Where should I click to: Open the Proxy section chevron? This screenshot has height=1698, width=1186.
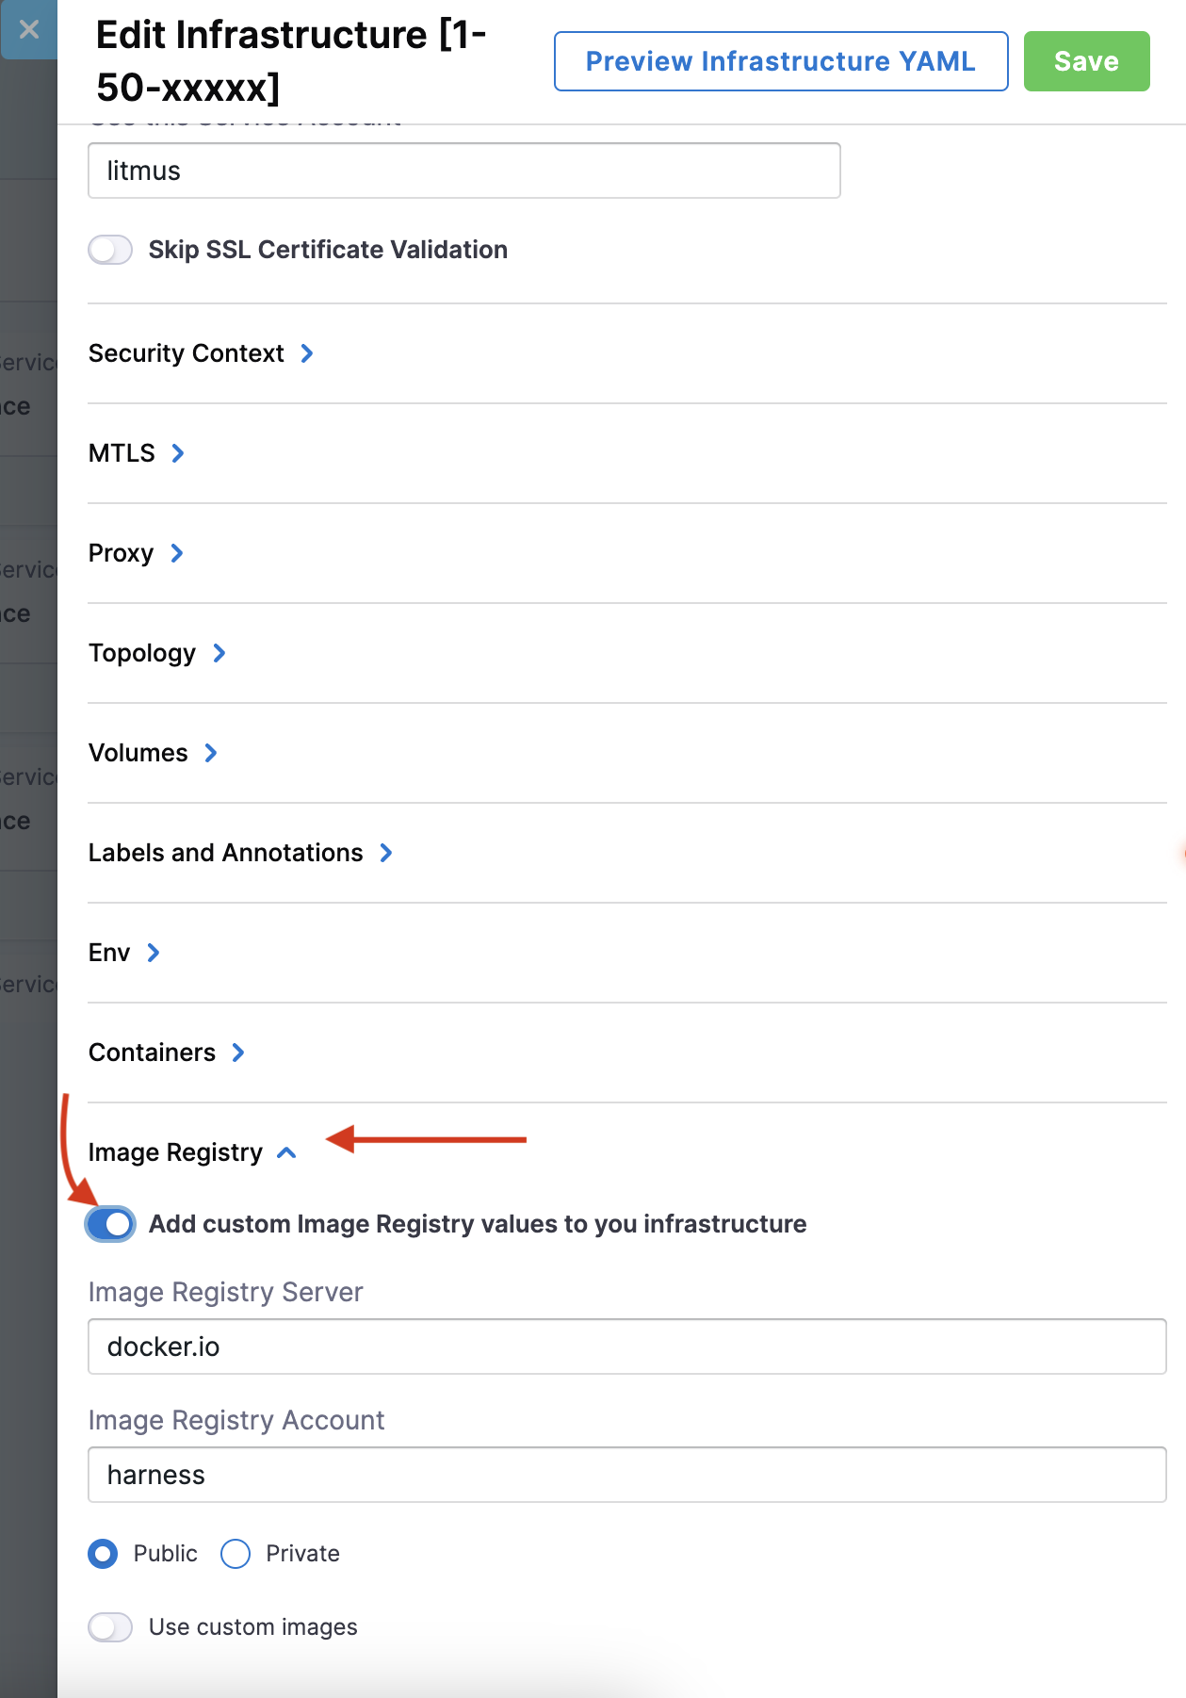177,553
